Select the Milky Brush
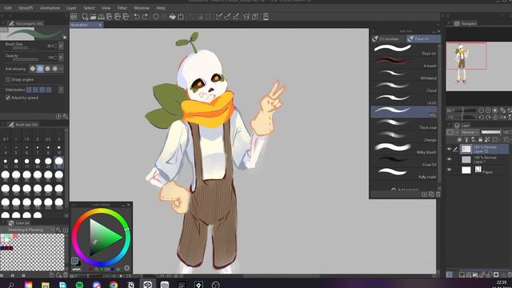This screenshot has height=288, width=512. (x=404, y=149)
